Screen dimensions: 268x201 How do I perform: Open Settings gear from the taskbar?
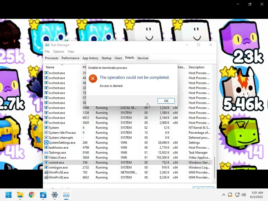click(55, 195)
